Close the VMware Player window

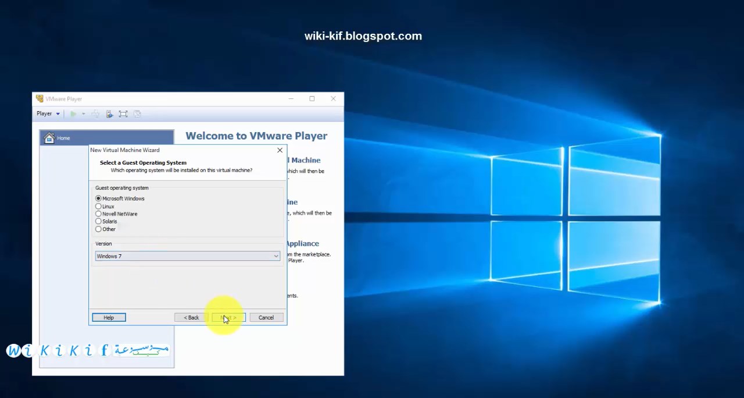(x=333, y=98)
